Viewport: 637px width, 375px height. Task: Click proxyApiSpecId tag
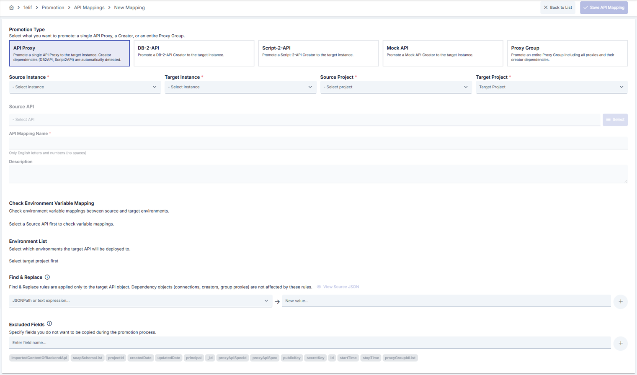(x=232, y=358)
